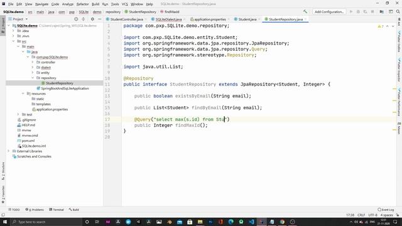402x226 pixels.
Task: Place cursor on line 18 findMaxId method
Action: [x=187, y=126]
